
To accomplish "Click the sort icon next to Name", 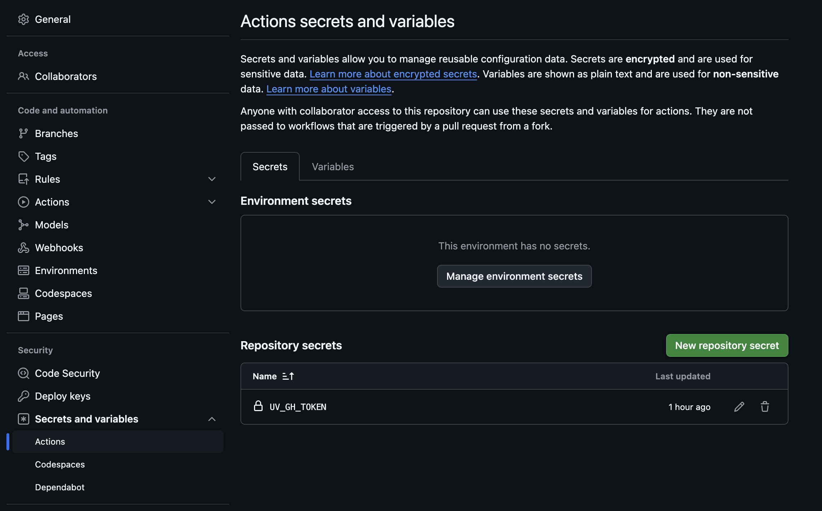I will click(x=288, y=376).
